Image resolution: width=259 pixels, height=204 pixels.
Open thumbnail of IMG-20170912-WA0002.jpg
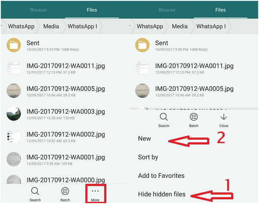point(14,136)
